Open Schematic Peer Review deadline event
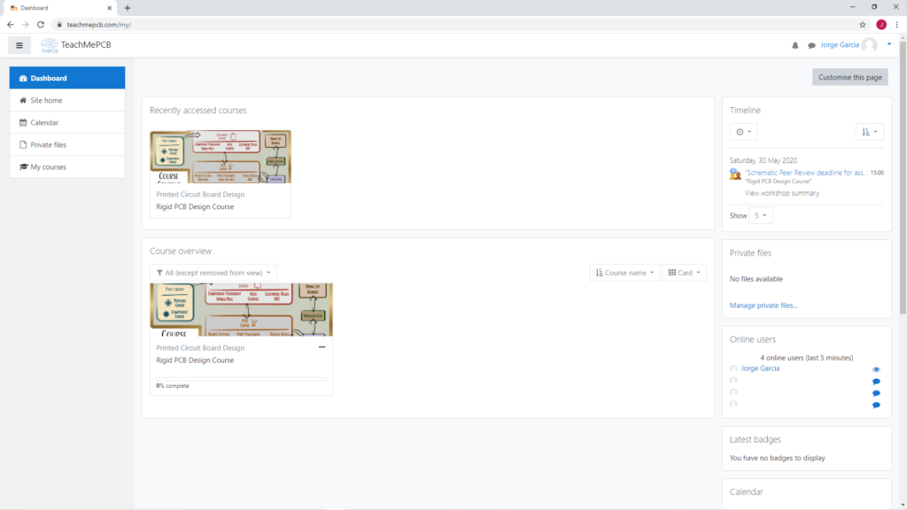The image size is (907, 510). (806, 173)
